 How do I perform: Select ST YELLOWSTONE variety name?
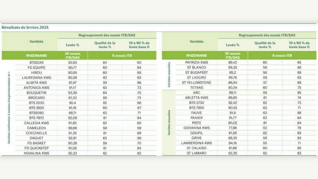point(197,82)
